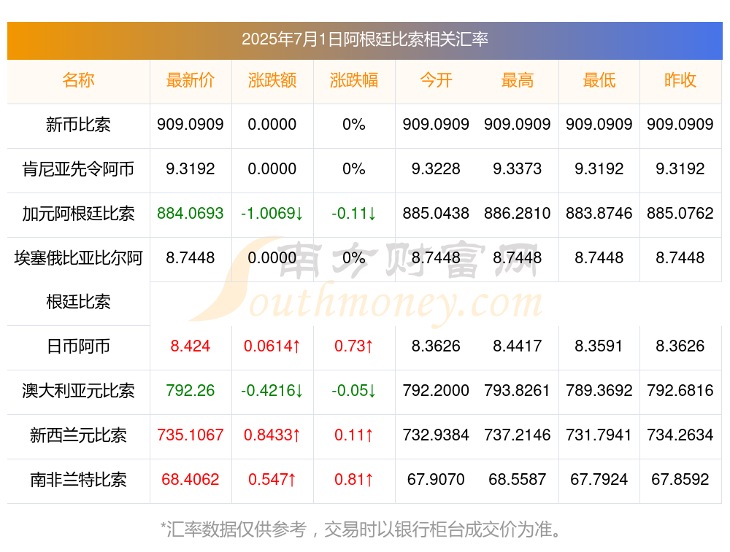Select the 今开 column header
The width and height of the screenshot is (730, 552).
pos(436,80)
